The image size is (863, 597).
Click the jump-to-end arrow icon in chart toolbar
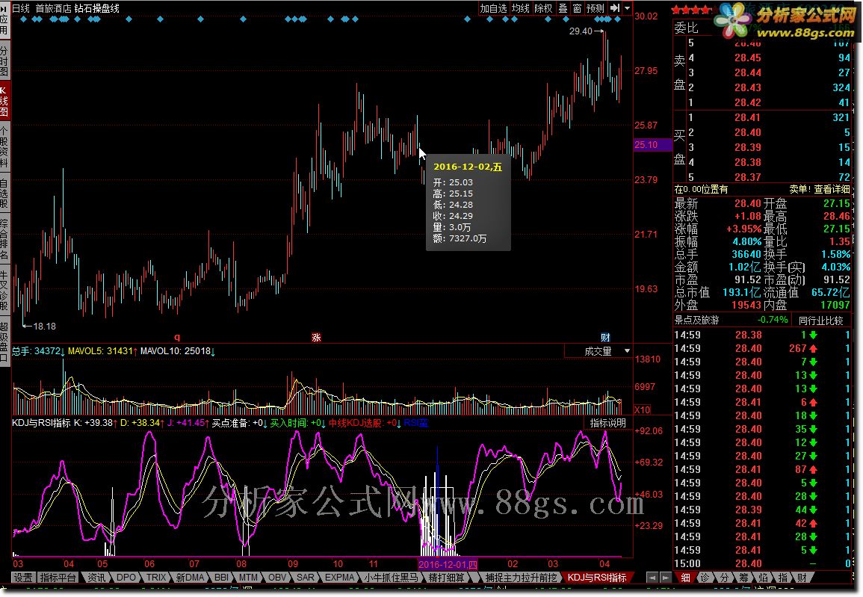[615, 8]
